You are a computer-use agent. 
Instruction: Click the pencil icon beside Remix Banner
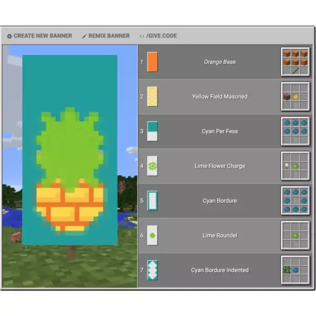84,36
